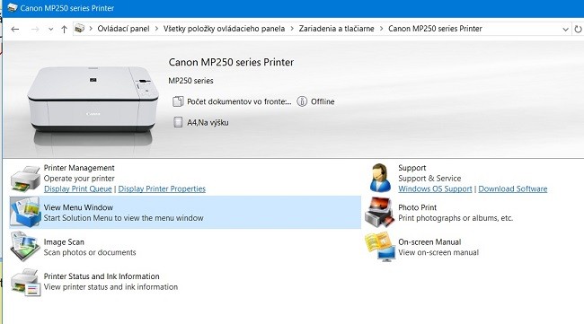Image resolution: width=584 pixels, height=324 pixels.
Task: Open Windows OS Support link
Action: tap(435, 189)
